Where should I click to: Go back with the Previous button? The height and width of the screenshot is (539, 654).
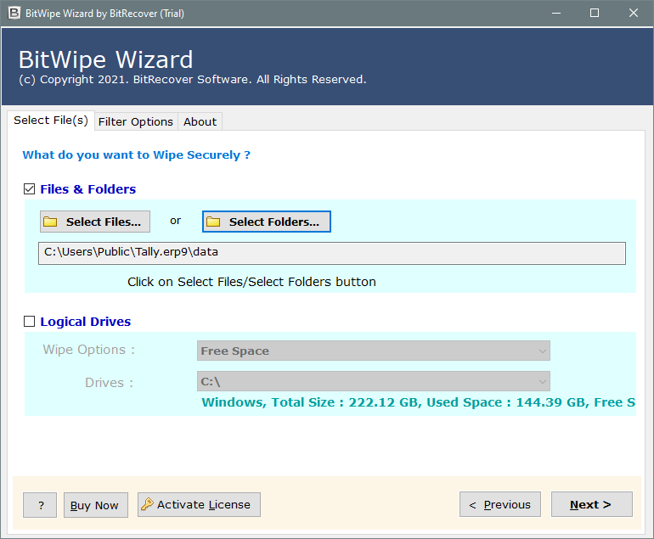point(500,504)
